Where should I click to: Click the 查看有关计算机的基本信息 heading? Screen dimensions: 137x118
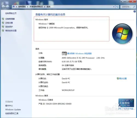50,15
